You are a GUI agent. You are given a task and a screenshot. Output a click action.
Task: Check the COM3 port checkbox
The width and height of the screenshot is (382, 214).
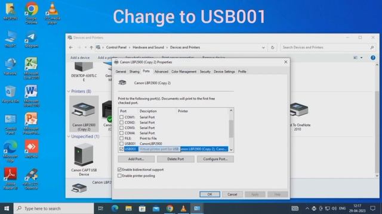coord(122,128)
